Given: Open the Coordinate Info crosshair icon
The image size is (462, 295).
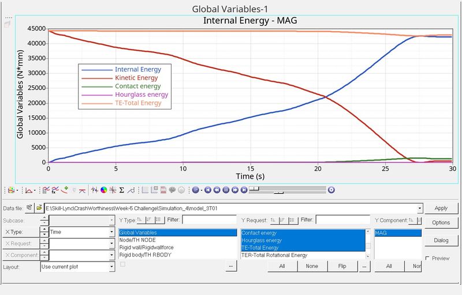Looking at the screenshot, I should pyautogui.click(x=94, y=190).
